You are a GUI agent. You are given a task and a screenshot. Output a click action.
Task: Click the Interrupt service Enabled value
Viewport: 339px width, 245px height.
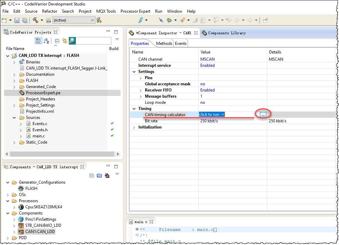(208, 65)
